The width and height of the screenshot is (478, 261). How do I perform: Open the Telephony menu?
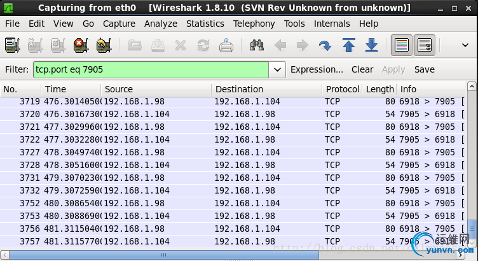tap(254, 24)
